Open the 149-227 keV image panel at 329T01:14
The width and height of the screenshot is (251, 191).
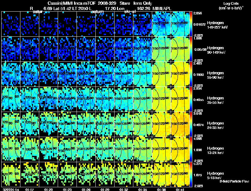coord(11,24)
